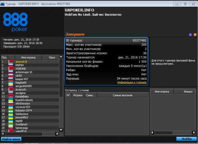Select player xRnDscorpx row

(30, 104)
